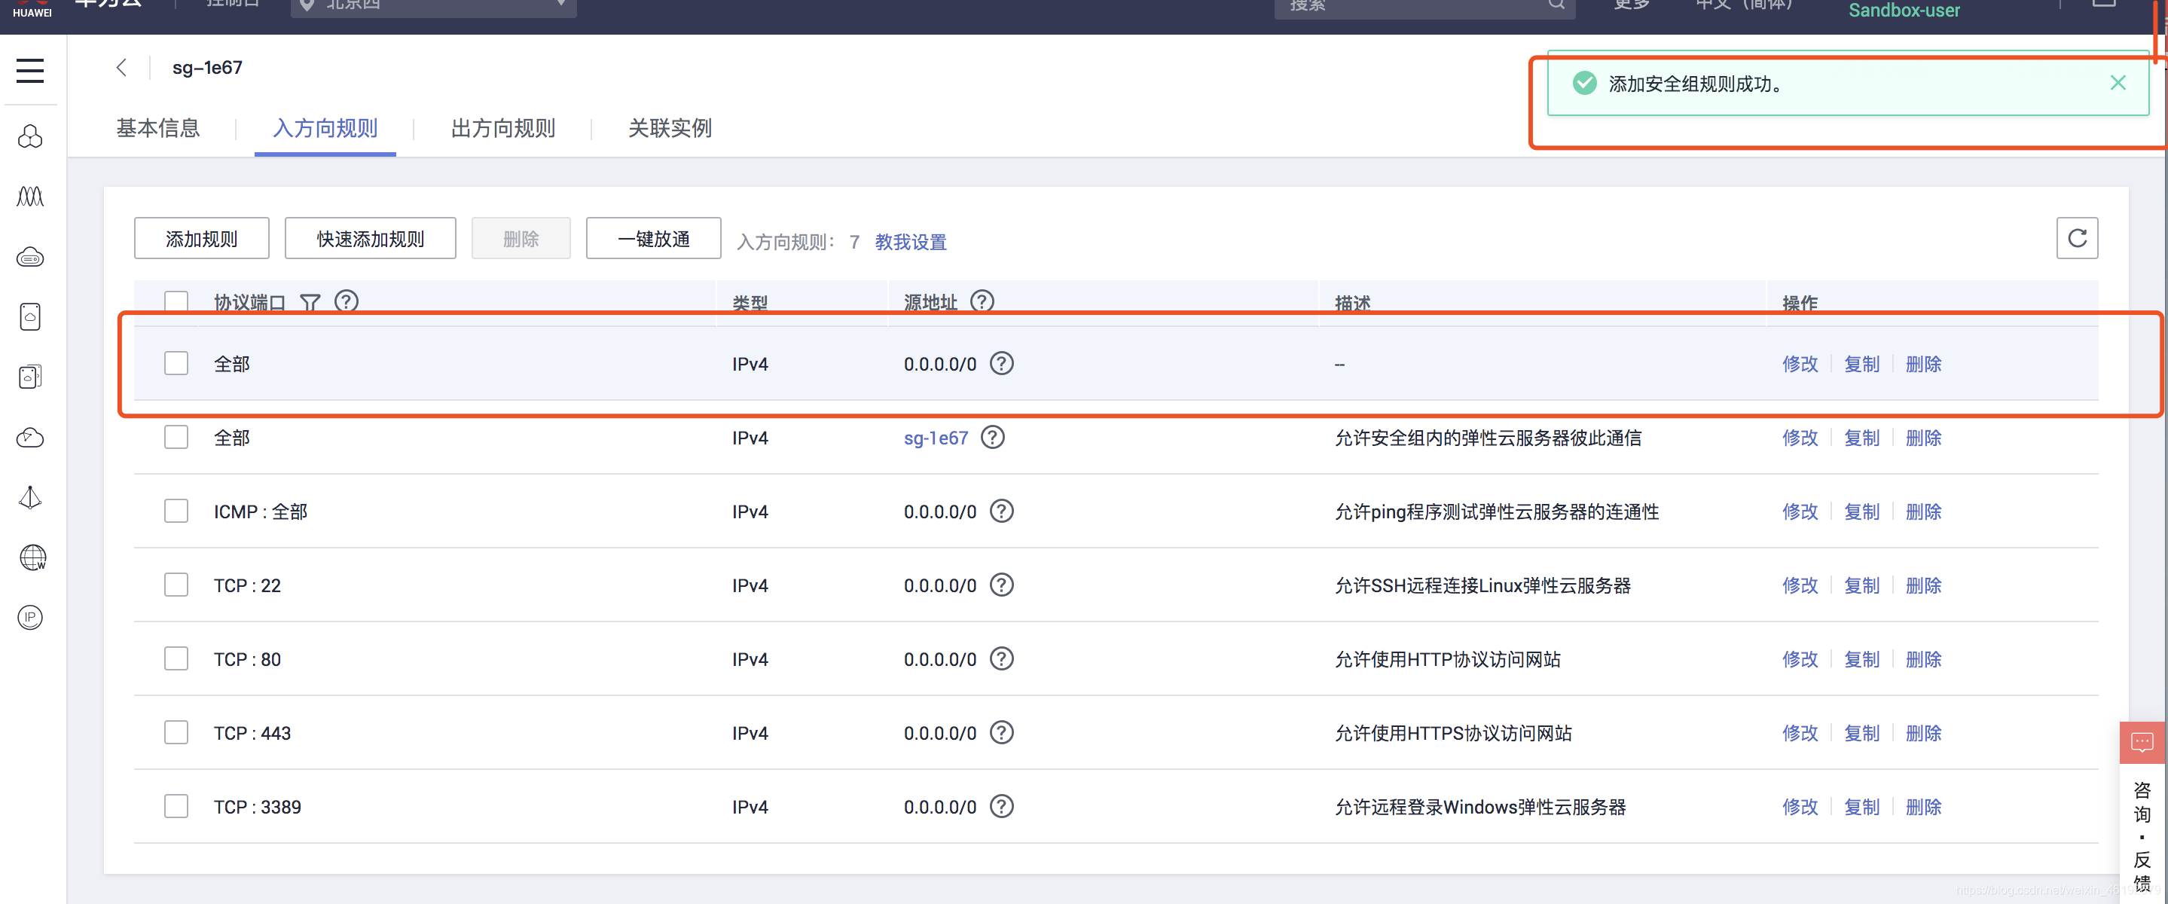Check the TCP : 443 rule checkbox
Image resolution: width=2168 pixels, height=904 pixels.
(176, 732)
